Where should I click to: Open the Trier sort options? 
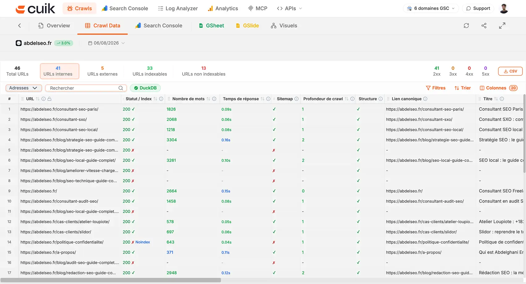(463, 88)
